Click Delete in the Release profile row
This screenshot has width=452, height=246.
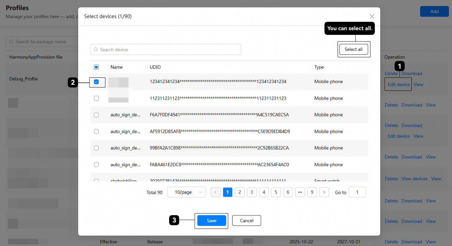tap(391, 242)
